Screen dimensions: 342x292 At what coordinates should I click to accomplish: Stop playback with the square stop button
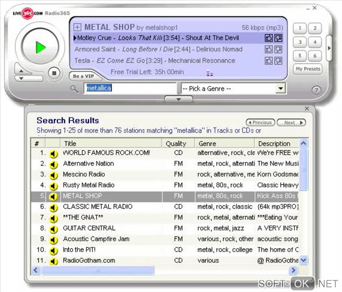(54, 73)
